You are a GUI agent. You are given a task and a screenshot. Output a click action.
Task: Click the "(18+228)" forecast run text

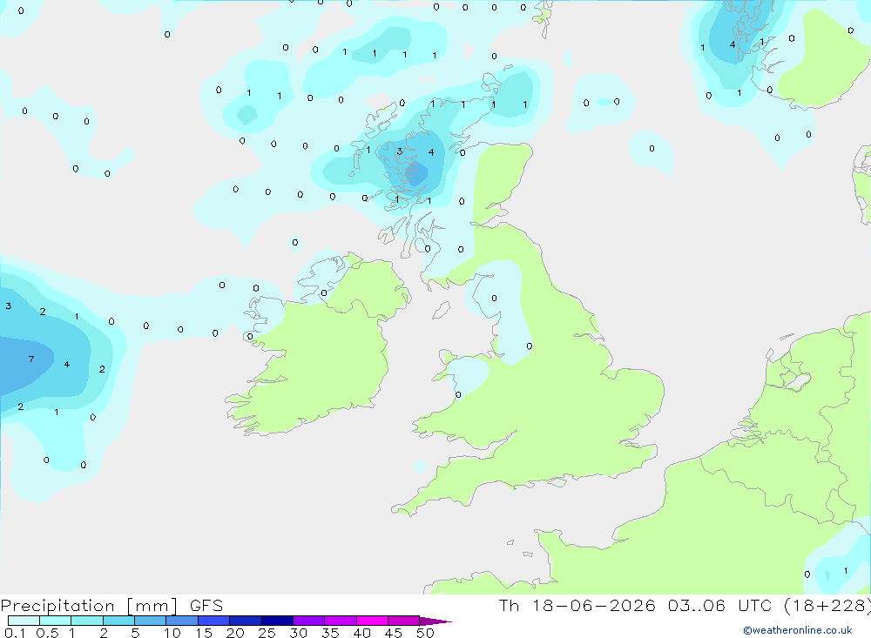tap(827, 606)
